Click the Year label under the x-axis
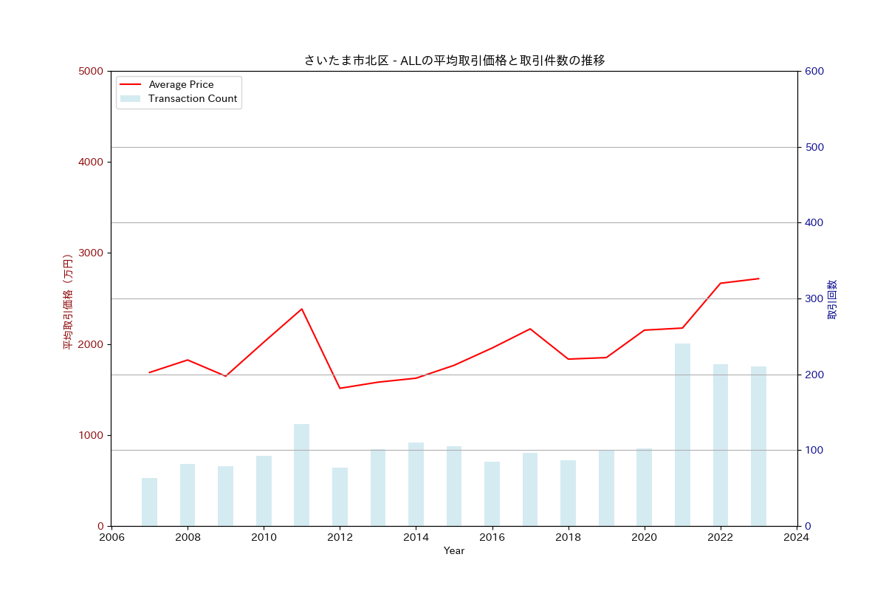 (454, 551)
